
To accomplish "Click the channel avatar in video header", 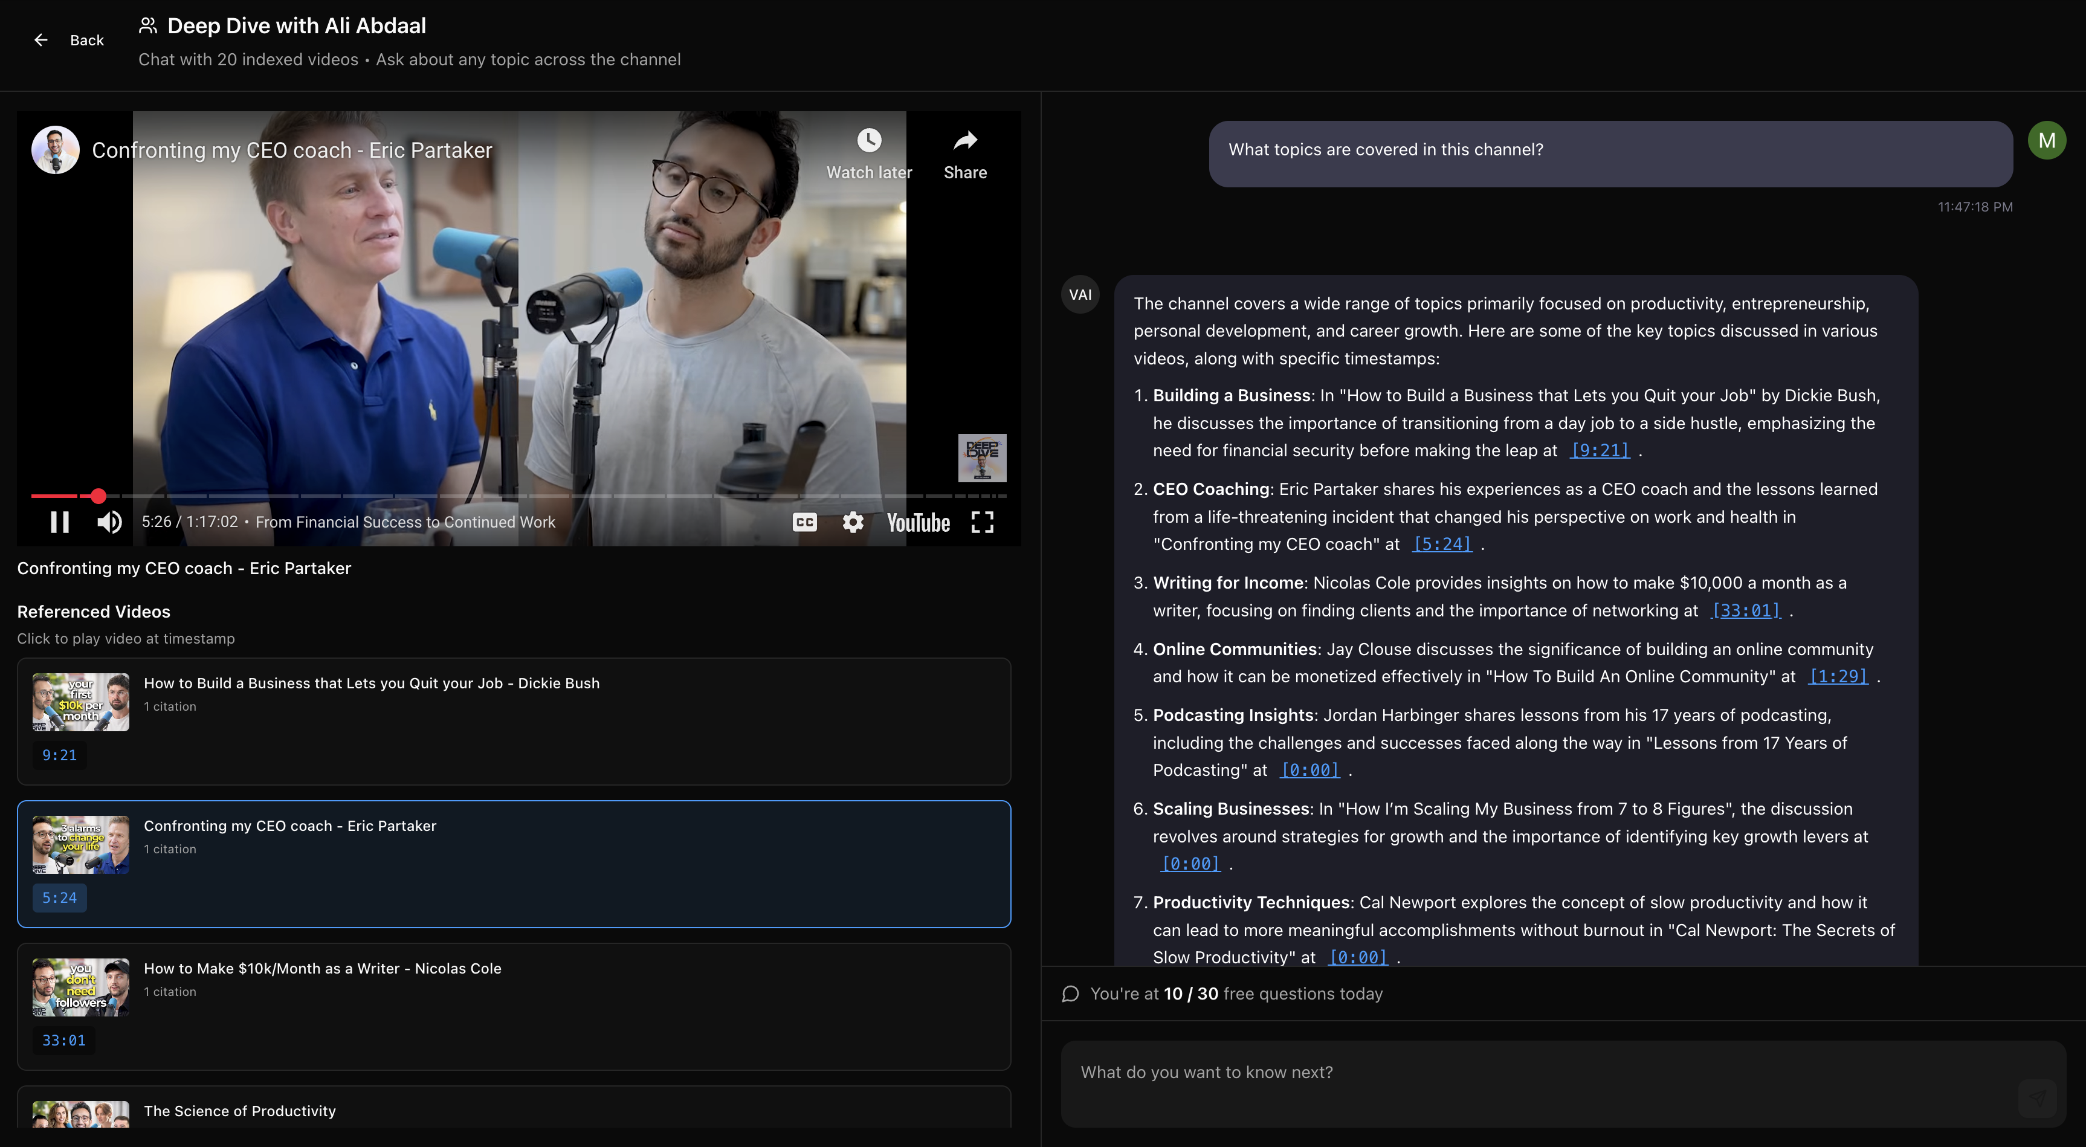I will point(55,150).
